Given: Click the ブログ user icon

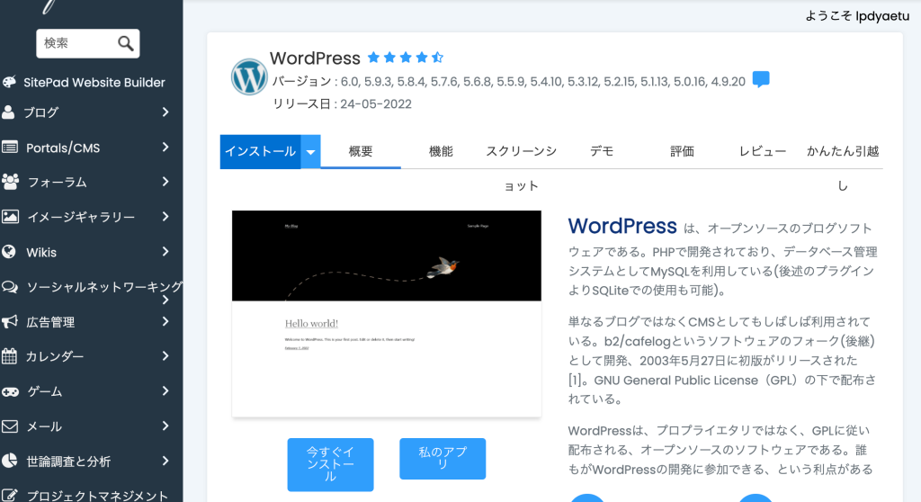Looking at the screenshot, I should [8, 112].
